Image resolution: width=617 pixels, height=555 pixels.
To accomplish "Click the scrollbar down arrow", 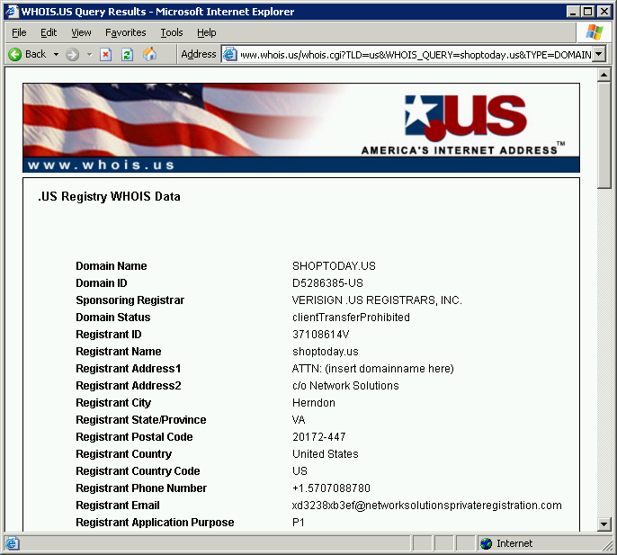I will coord(604,524).
